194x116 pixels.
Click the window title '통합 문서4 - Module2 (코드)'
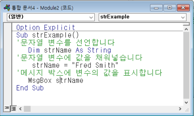[x=42, y=8]
